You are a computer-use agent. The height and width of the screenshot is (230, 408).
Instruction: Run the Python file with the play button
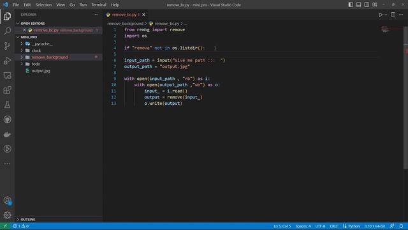click(x=381, y=15)
